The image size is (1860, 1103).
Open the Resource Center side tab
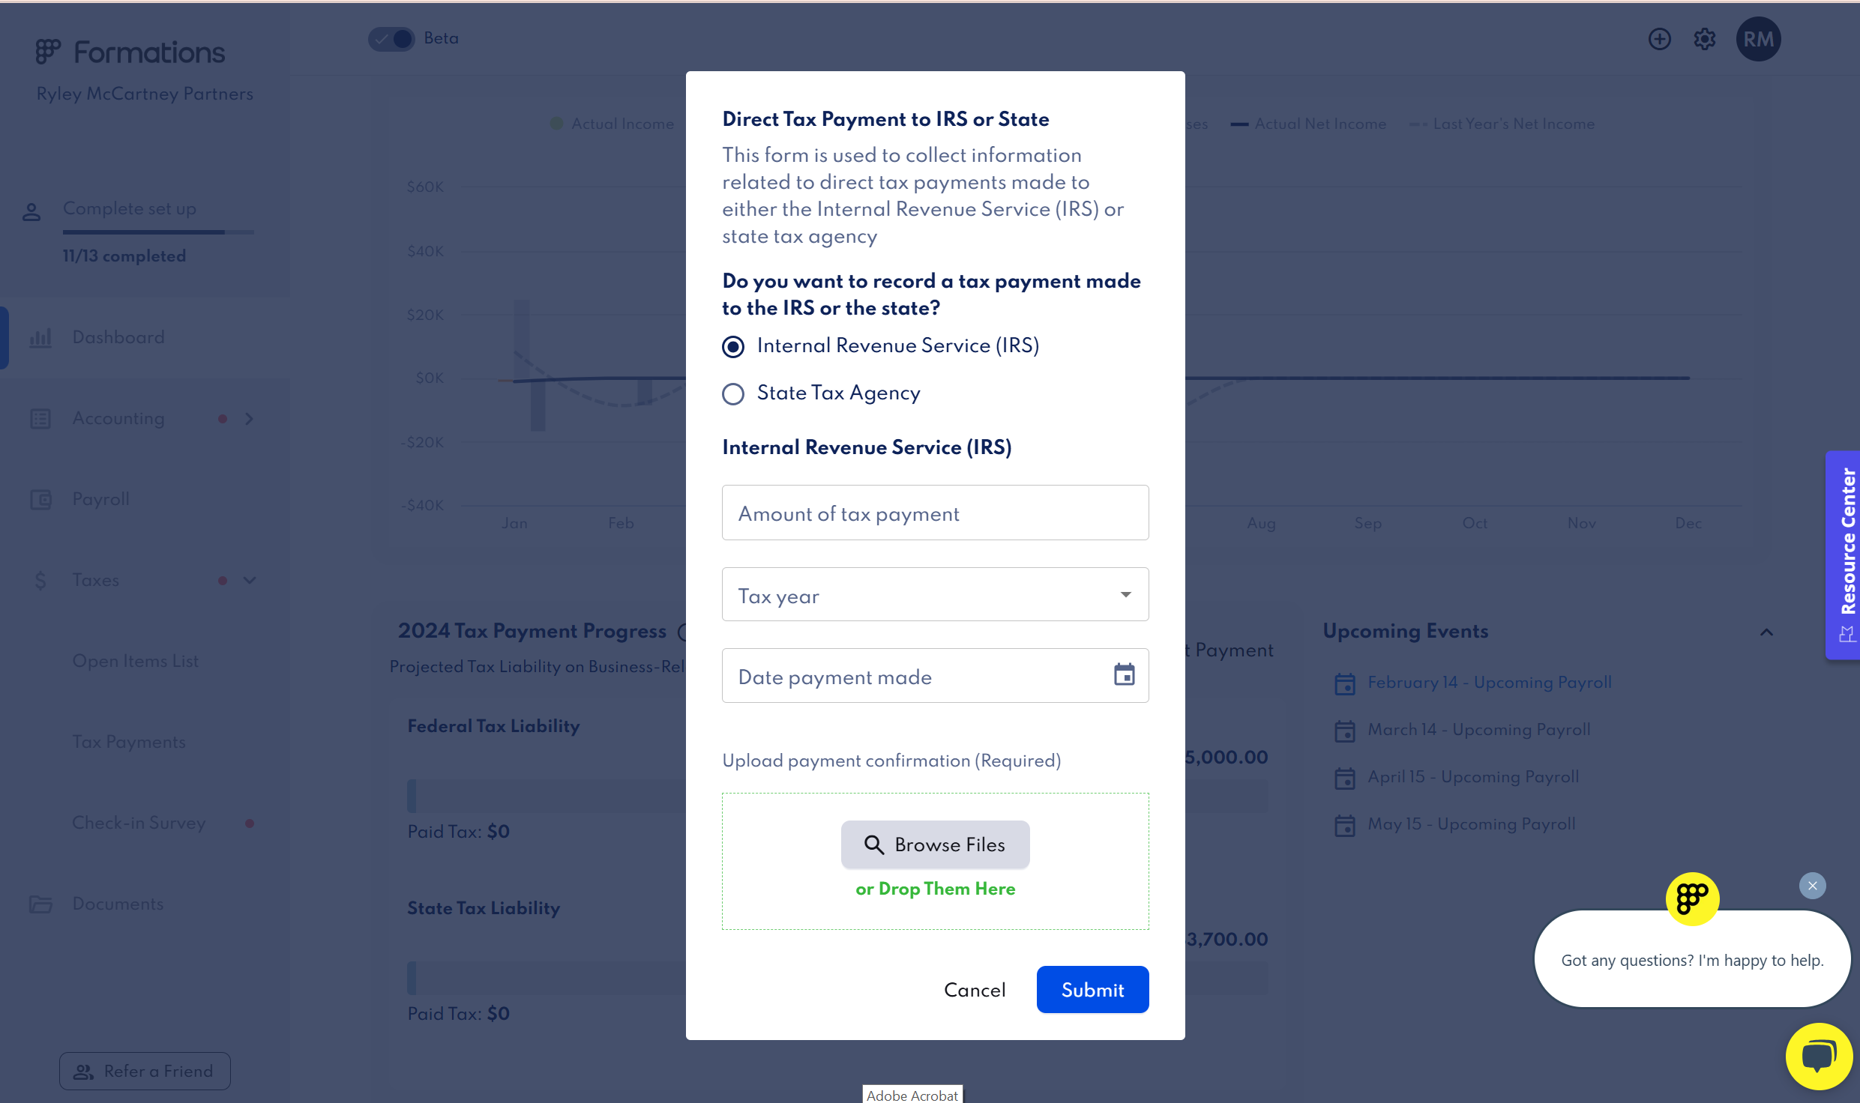click(1843, 554)
